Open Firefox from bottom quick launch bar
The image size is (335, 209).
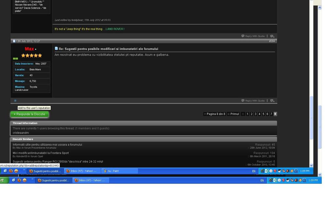[19, 180]
